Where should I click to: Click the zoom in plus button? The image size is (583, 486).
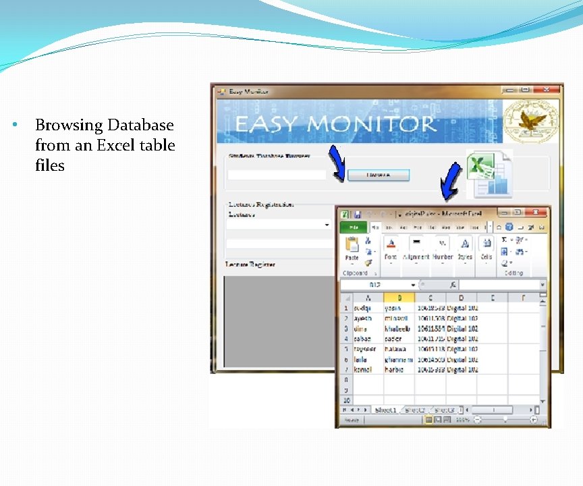534,420
